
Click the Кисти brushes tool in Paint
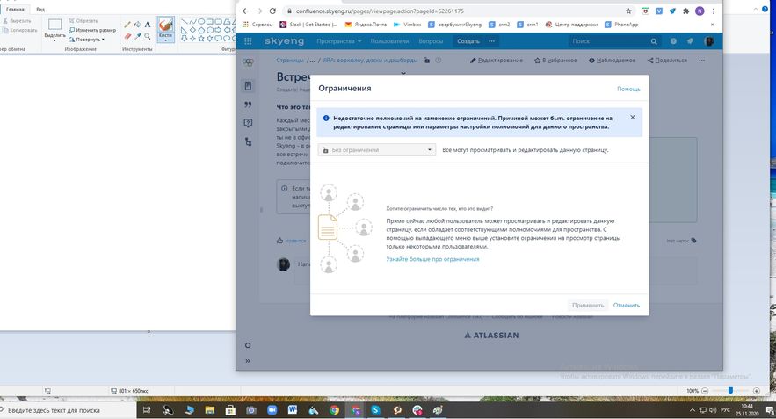(166, 29)
